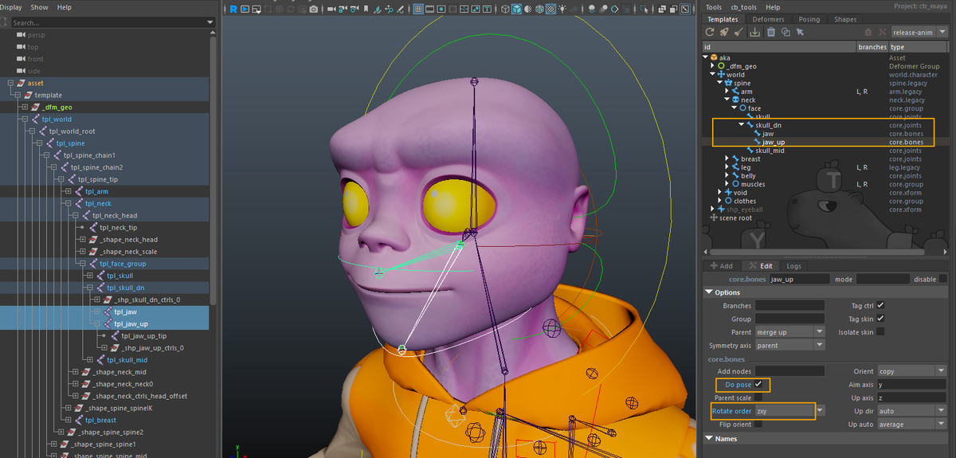
Task: Click the Aim axis input field
Action: tap(912, 385)
